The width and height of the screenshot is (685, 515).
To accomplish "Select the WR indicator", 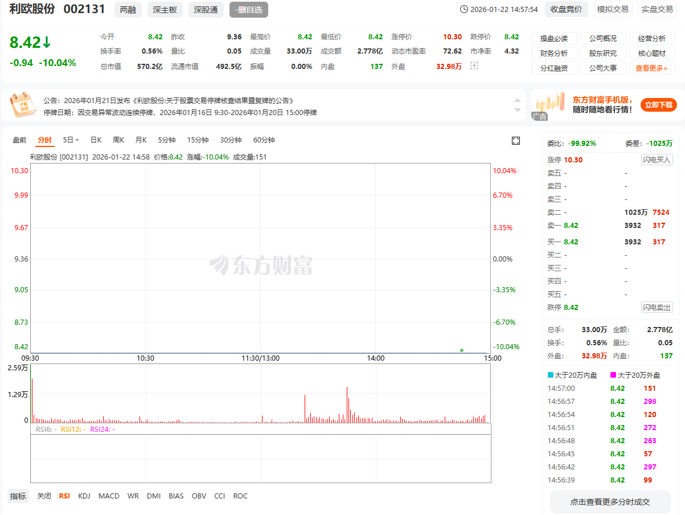I will (133, 496).
